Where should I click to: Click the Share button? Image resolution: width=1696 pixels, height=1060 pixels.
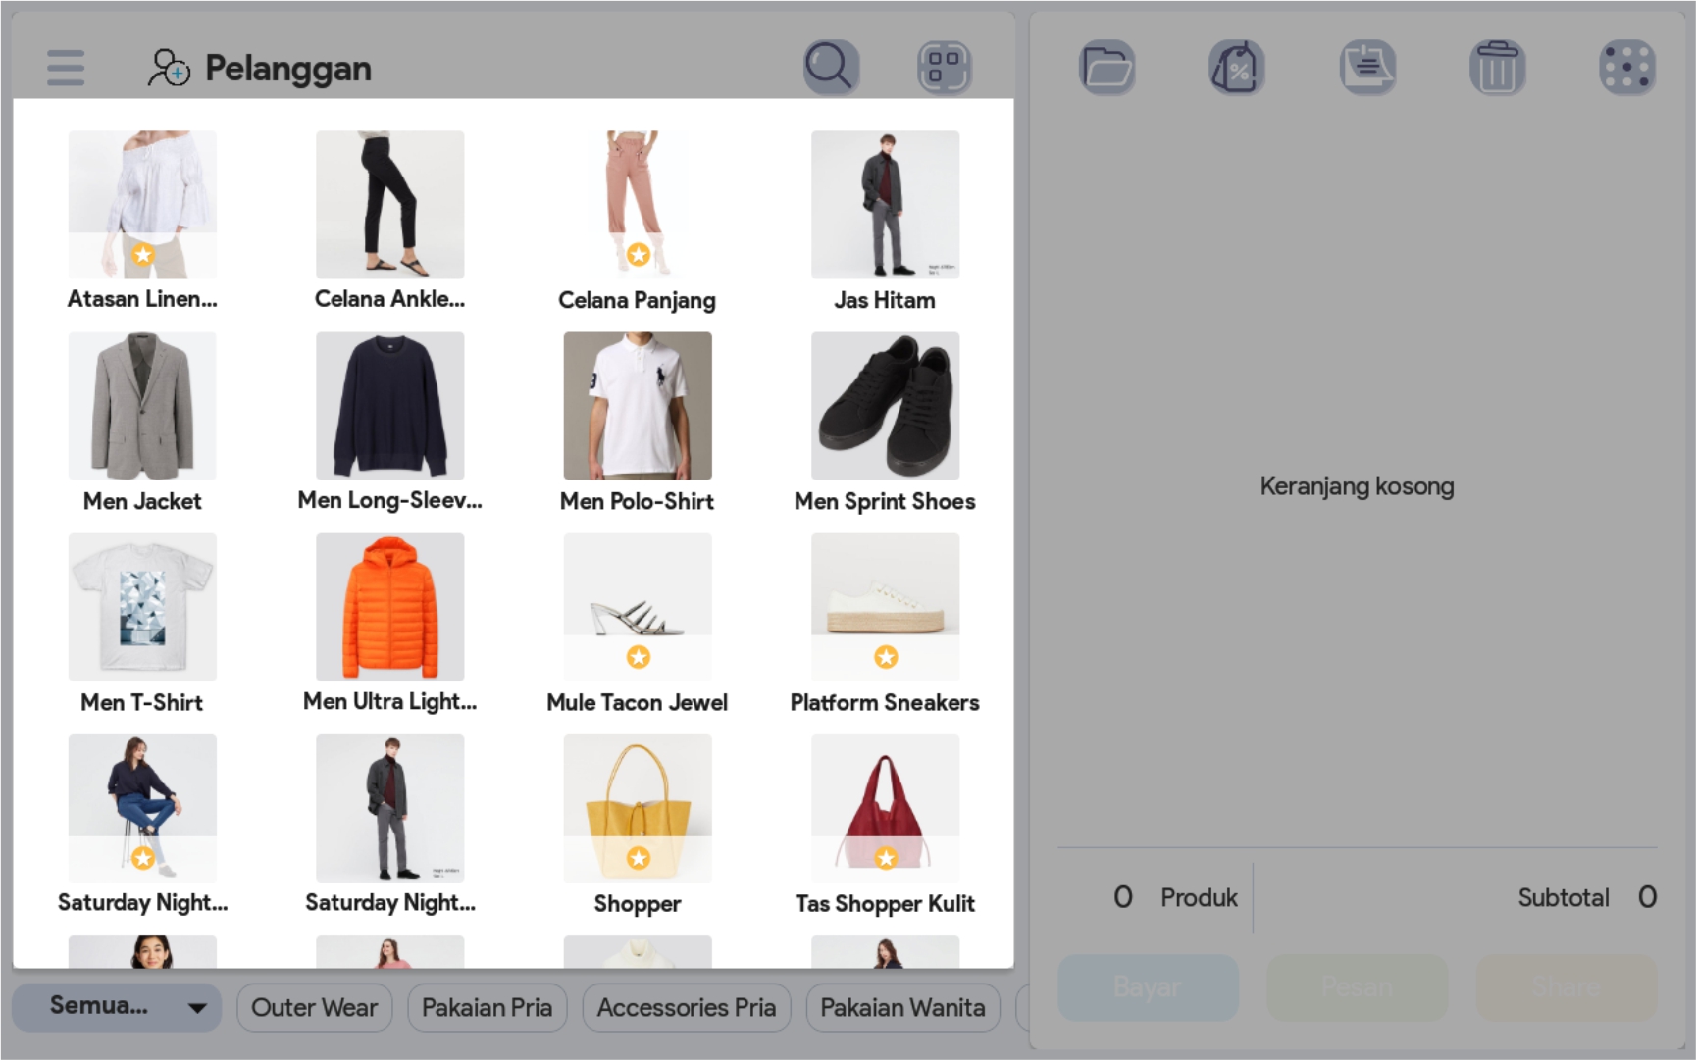(x=1566, y=986)
